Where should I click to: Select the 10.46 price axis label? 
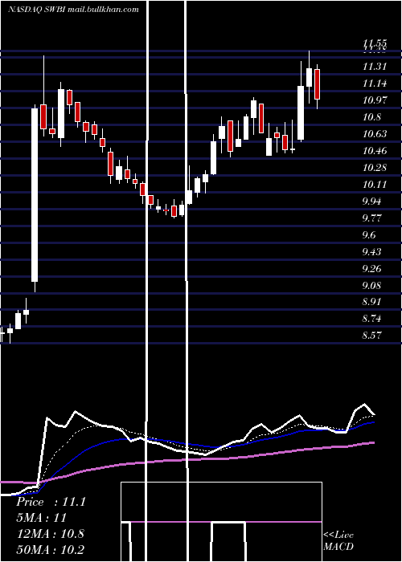coord(375,151)
